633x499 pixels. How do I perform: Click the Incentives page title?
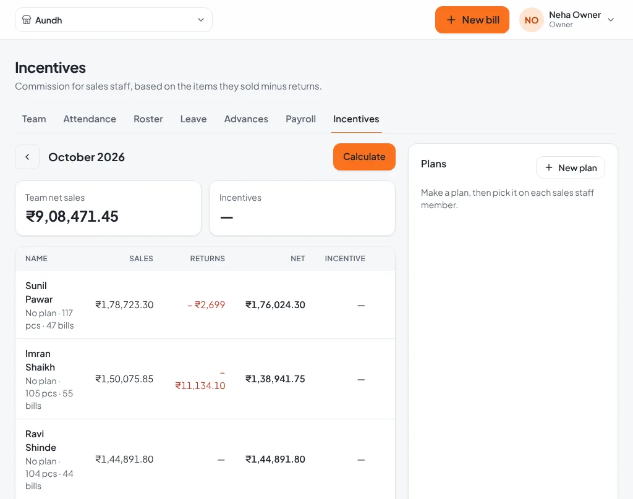[51, 68]
